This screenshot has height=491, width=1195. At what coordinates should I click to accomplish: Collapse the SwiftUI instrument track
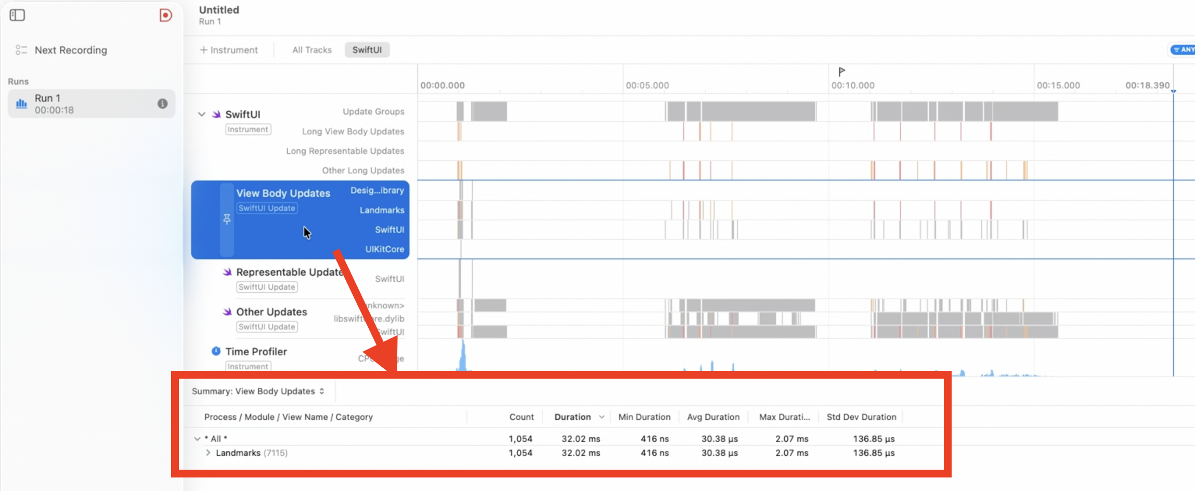(x=202, y=114)
